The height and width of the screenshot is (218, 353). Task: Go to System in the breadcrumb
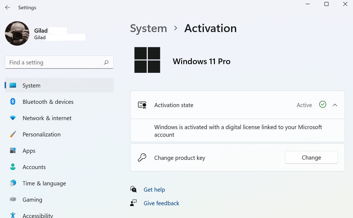[148, 28]
